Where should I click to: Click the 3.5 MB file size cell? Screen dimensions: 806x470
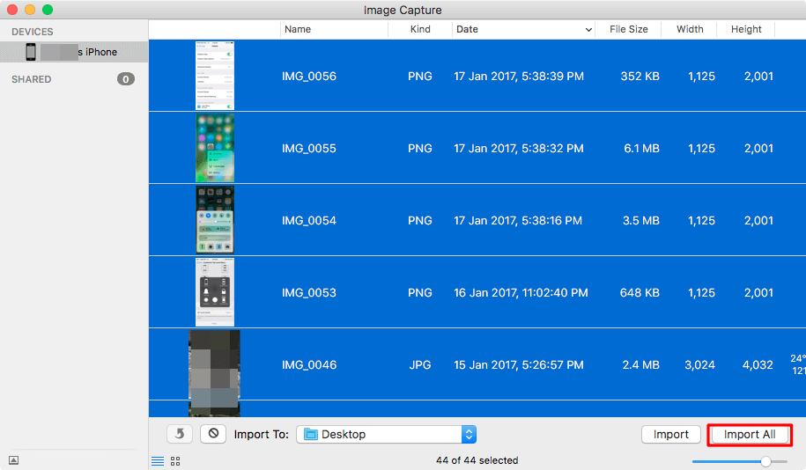[641, 220]
